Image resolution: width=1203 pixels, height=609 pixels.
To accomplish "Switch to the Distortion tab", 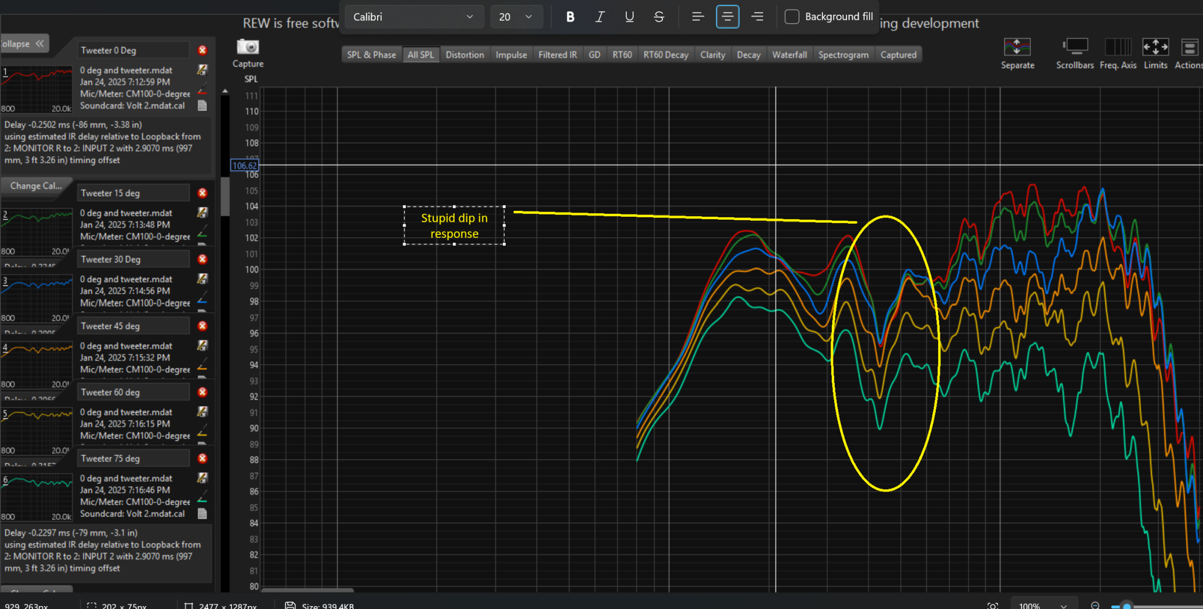I will pos(465,55).
